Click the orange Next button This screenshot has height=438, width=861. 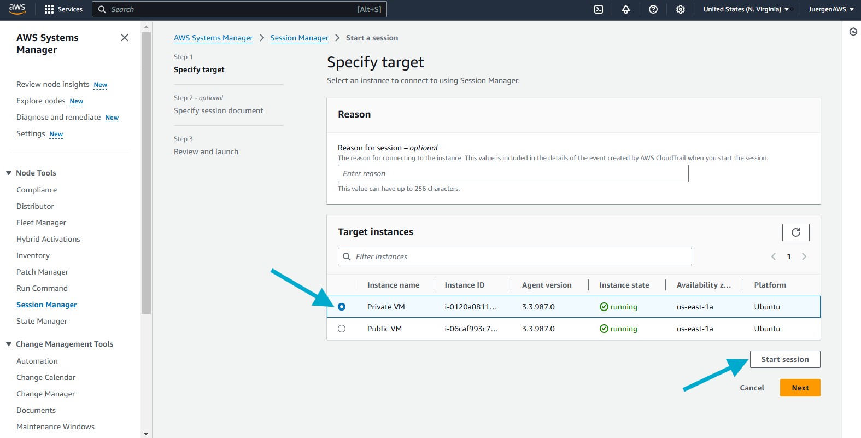[x=800, y=388]
